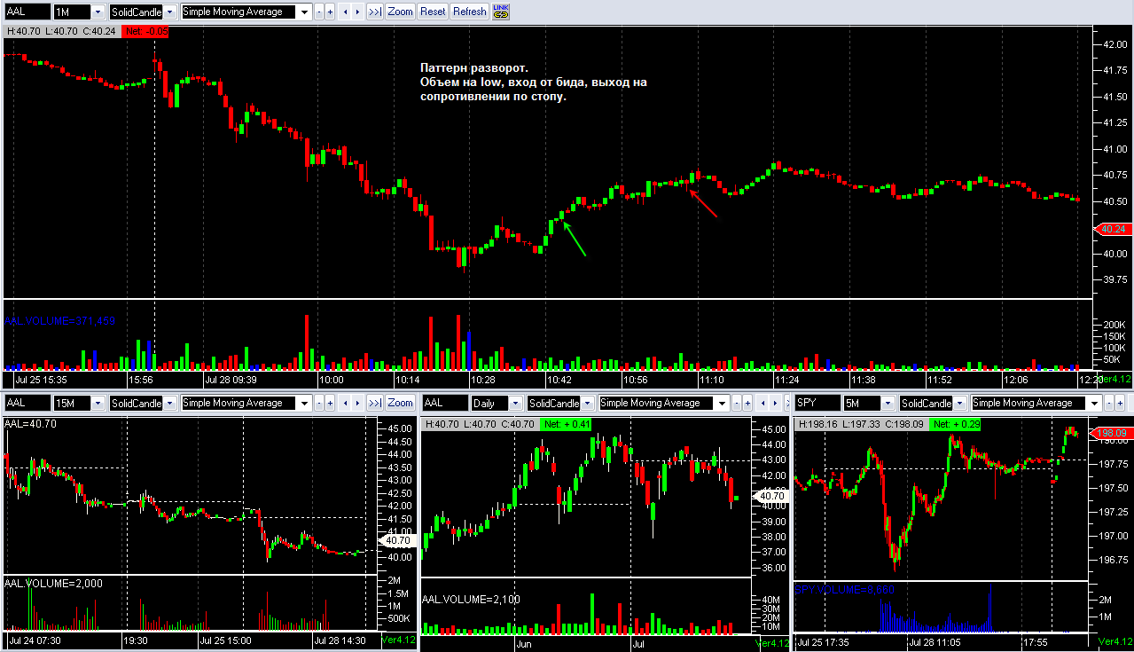The width and height of the screenshot is (1134, 652).
Task: Click the 40.24 price tag on the main chart axis
Action: click(x=1114, y=229)
